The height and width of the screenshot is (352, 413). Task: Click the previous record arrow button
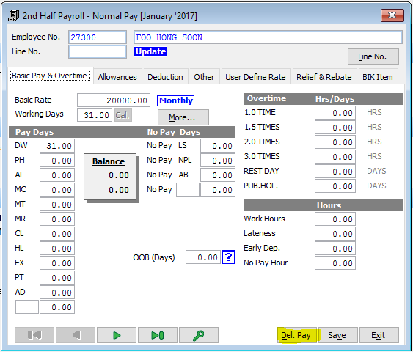tap(76, 335)
